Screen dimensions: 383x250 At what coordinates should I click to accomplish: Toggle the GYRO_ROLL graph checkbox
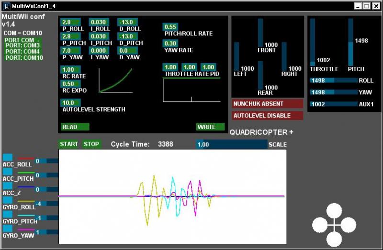tap(8, 200)
